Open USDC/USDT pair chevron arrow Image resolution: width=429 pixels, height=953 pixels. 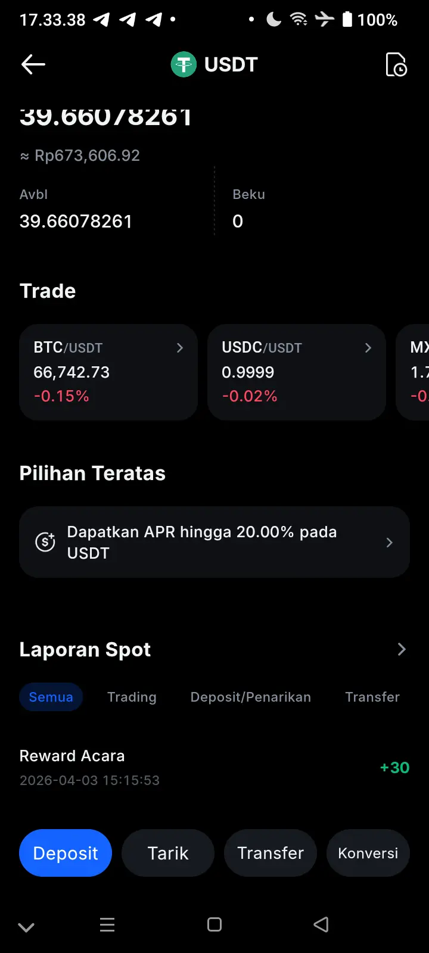tap(368, 348)
